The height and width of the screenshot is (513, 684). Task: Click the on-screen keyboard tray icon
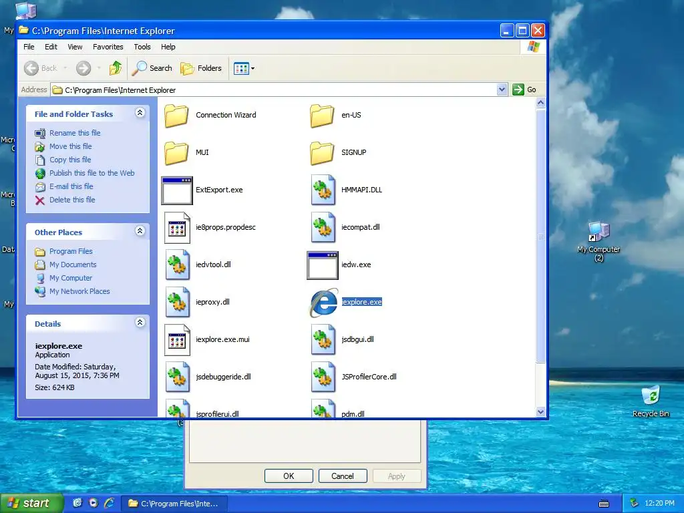(604, 504)
